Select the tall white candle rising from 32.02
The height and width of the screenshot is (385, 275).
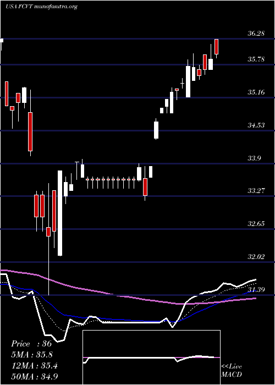coord(60,213)
